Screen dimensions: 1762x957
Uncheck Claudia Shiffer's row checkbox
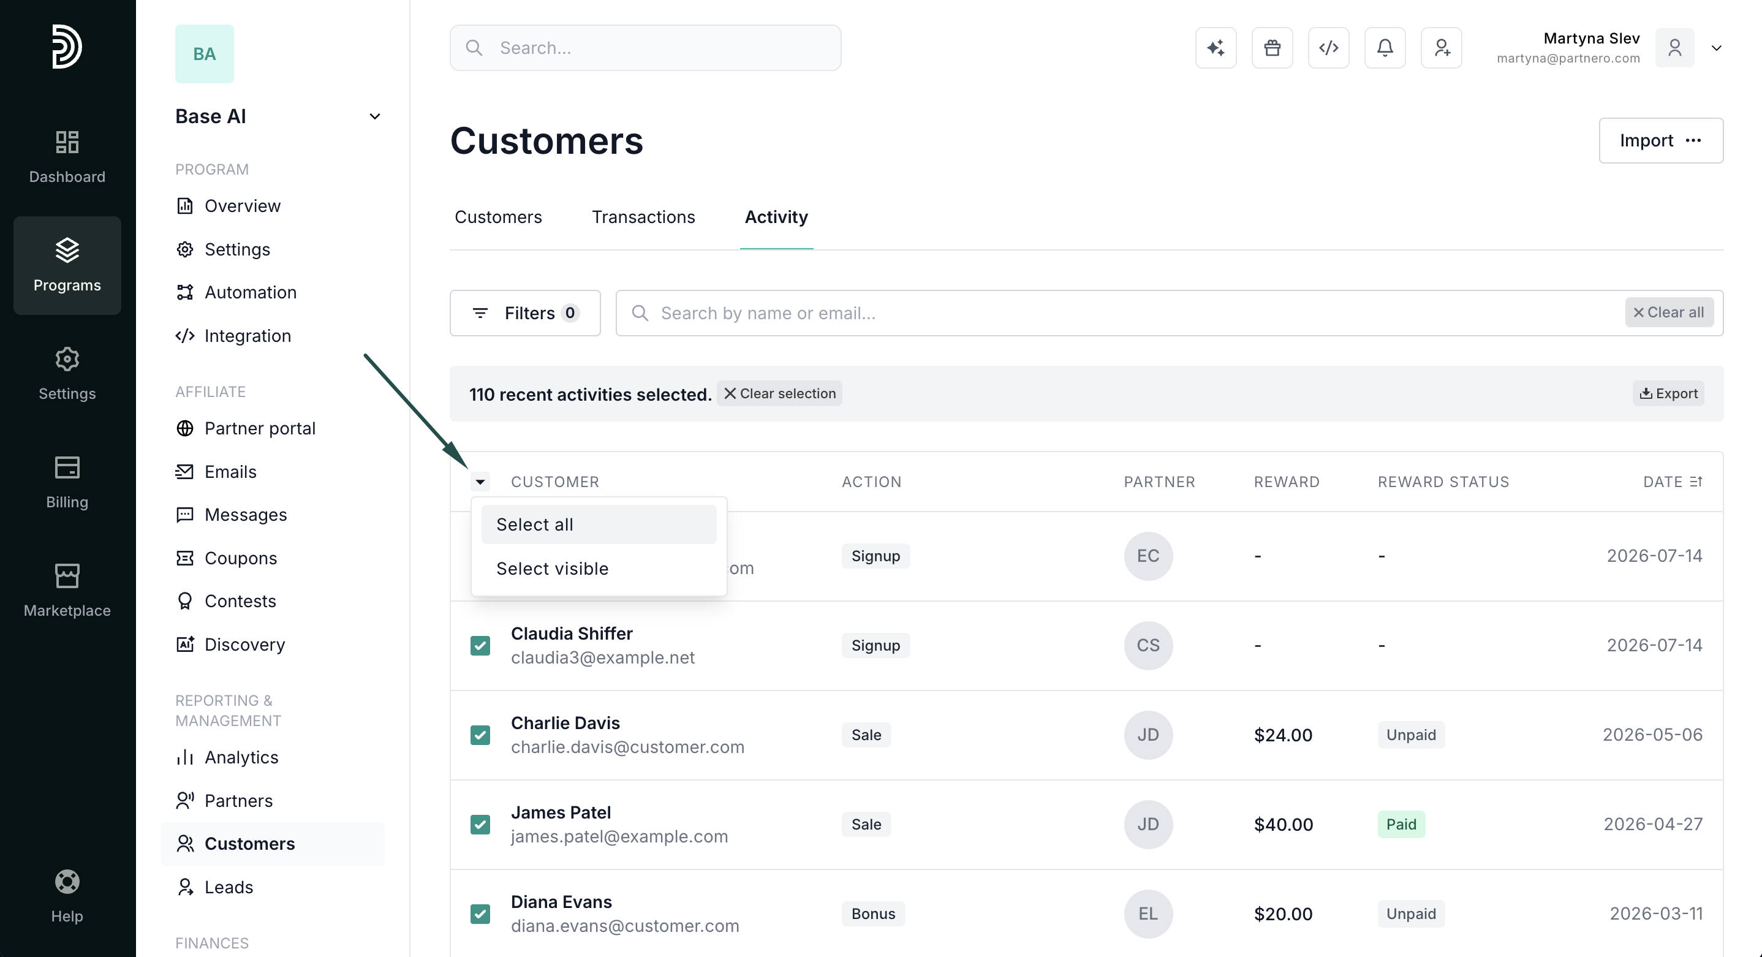coord(480,645)
